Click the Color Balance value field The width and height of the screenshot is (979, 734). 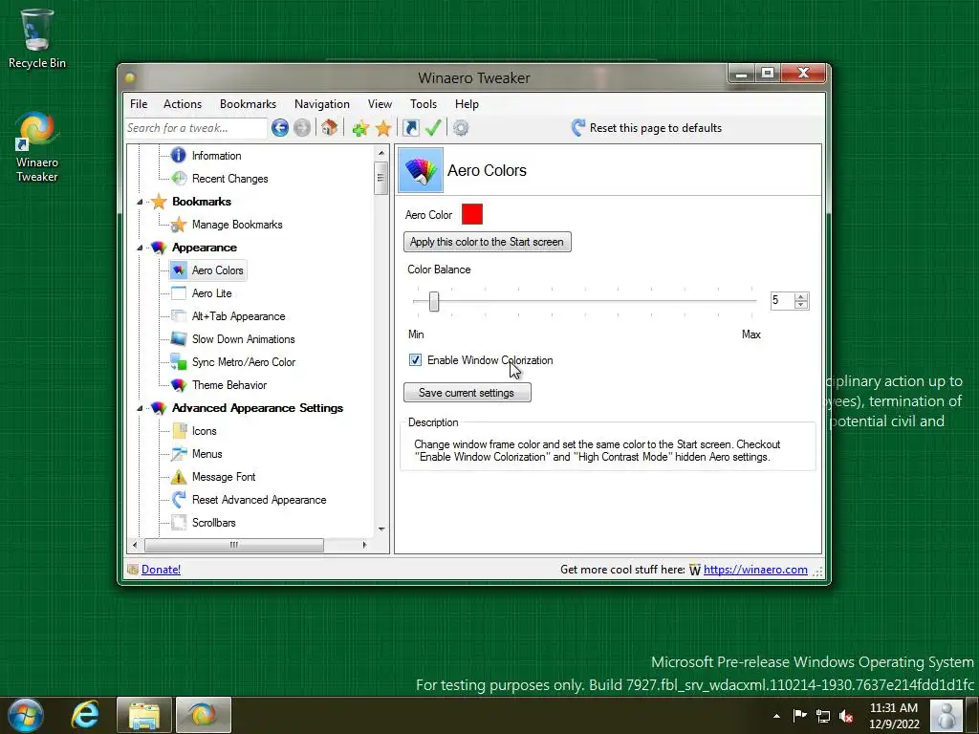click(782, 301)
